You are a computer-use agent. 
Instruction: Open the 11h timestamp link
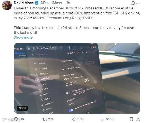67,3
